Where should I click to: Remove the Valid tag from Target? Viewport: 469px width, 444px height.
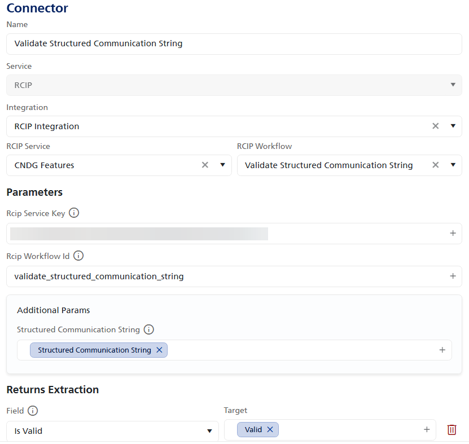(x=270, y=430)
